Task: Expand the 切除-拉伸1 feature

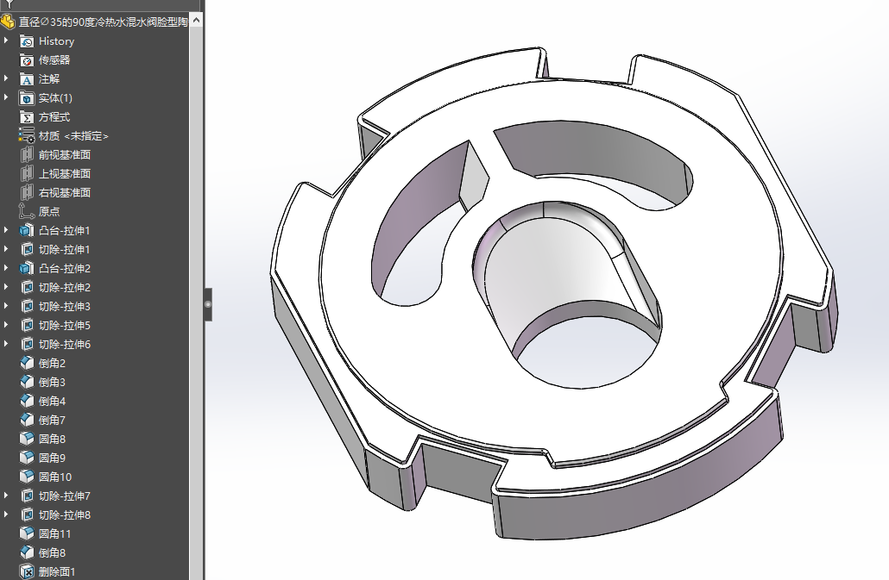Action: 6,249
